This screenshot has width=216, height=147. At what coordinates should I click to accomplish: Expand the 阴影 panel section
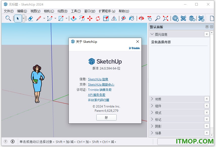(152, 126)
